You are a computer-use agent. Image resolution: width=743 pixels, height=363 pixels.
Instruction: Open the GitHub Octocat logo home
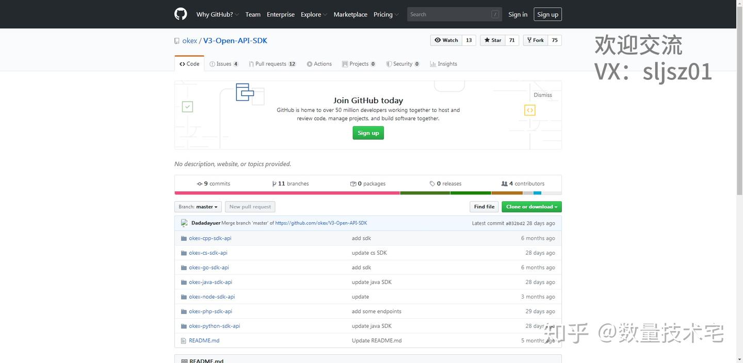[x=181, y=14]
